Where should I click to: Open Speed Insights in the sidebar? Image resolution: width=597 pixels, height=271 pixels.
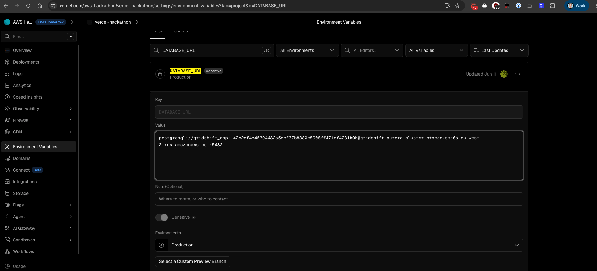39,97
